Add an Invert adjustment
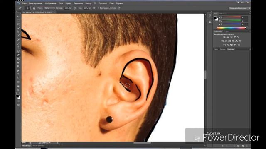This screenshot has height=149, width=266. point(224,45)
